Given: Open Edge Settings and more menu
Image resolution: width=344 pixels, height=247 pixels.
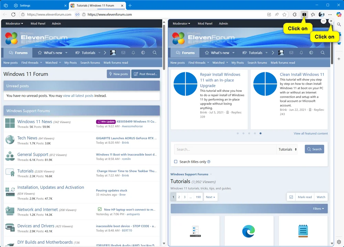Looking at the screenshot, I should 330,14.
